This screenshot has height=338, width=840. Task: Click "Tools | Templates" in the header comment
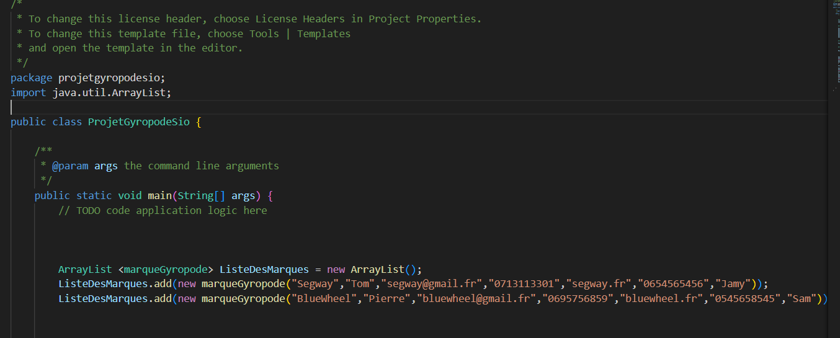300,33
